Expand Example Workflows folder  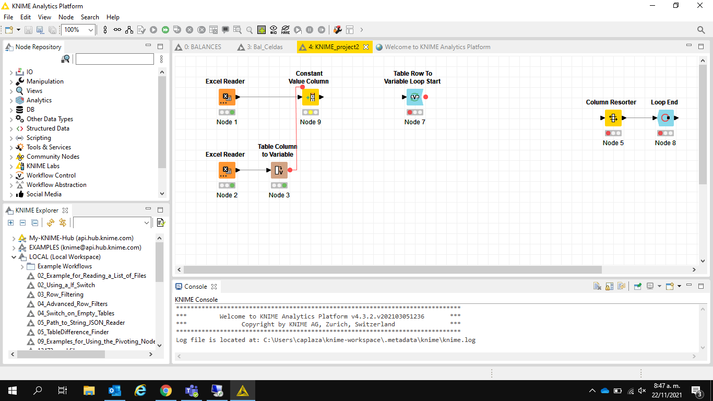(x=22, y=266)
